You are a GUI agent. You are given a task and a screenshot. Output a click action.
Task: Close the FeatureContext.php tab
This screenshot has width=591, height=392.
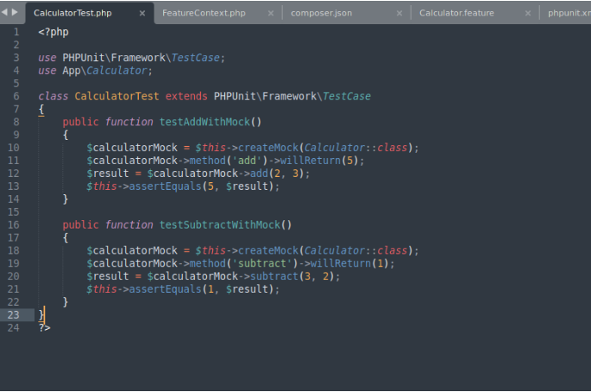pyautogui.click(x=270, y=13)
